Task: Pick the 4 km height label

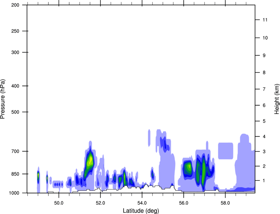Action: click(x=264, y=137)
